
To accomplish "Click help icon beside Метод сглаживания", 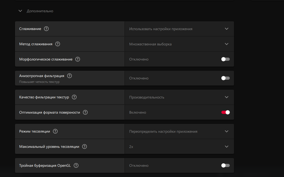I will pos(58,44).
